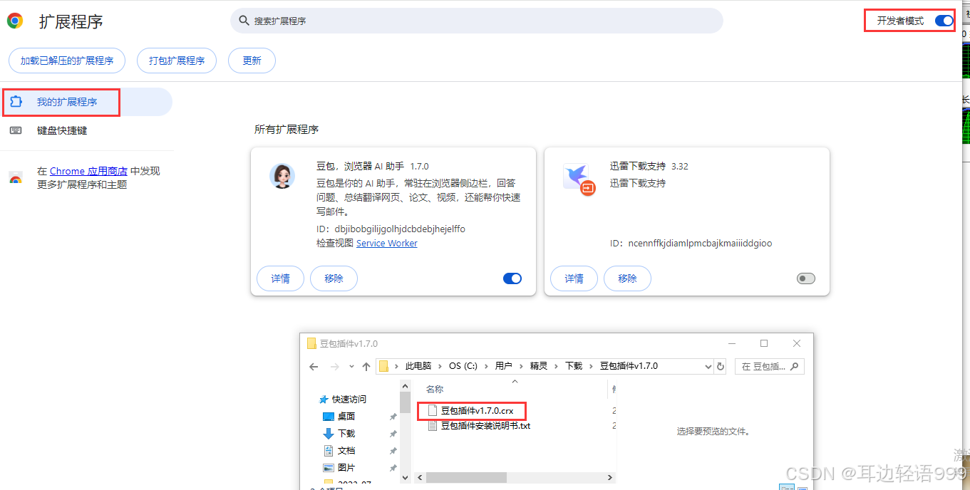This screenshot has width=970, height=490.
Task: Click Explorer search box 在 豆包插...
Action: (770, 366)
